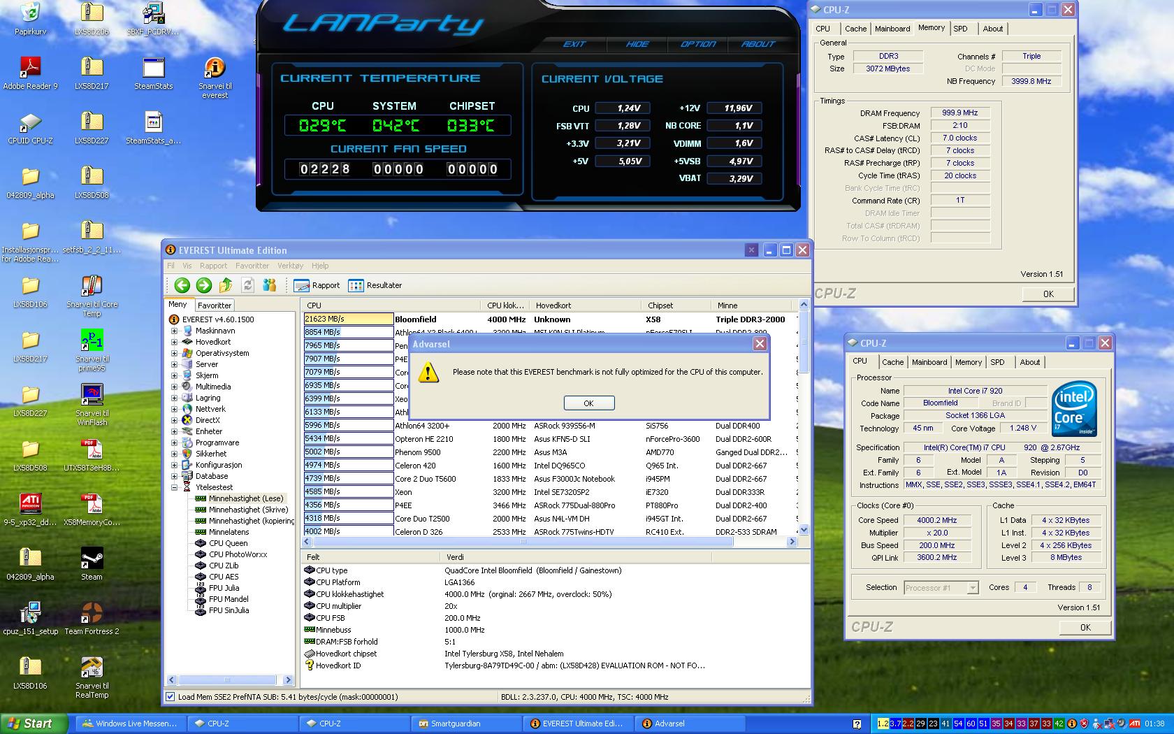Select Snarvei til Core Temp desktop icon

92,296
